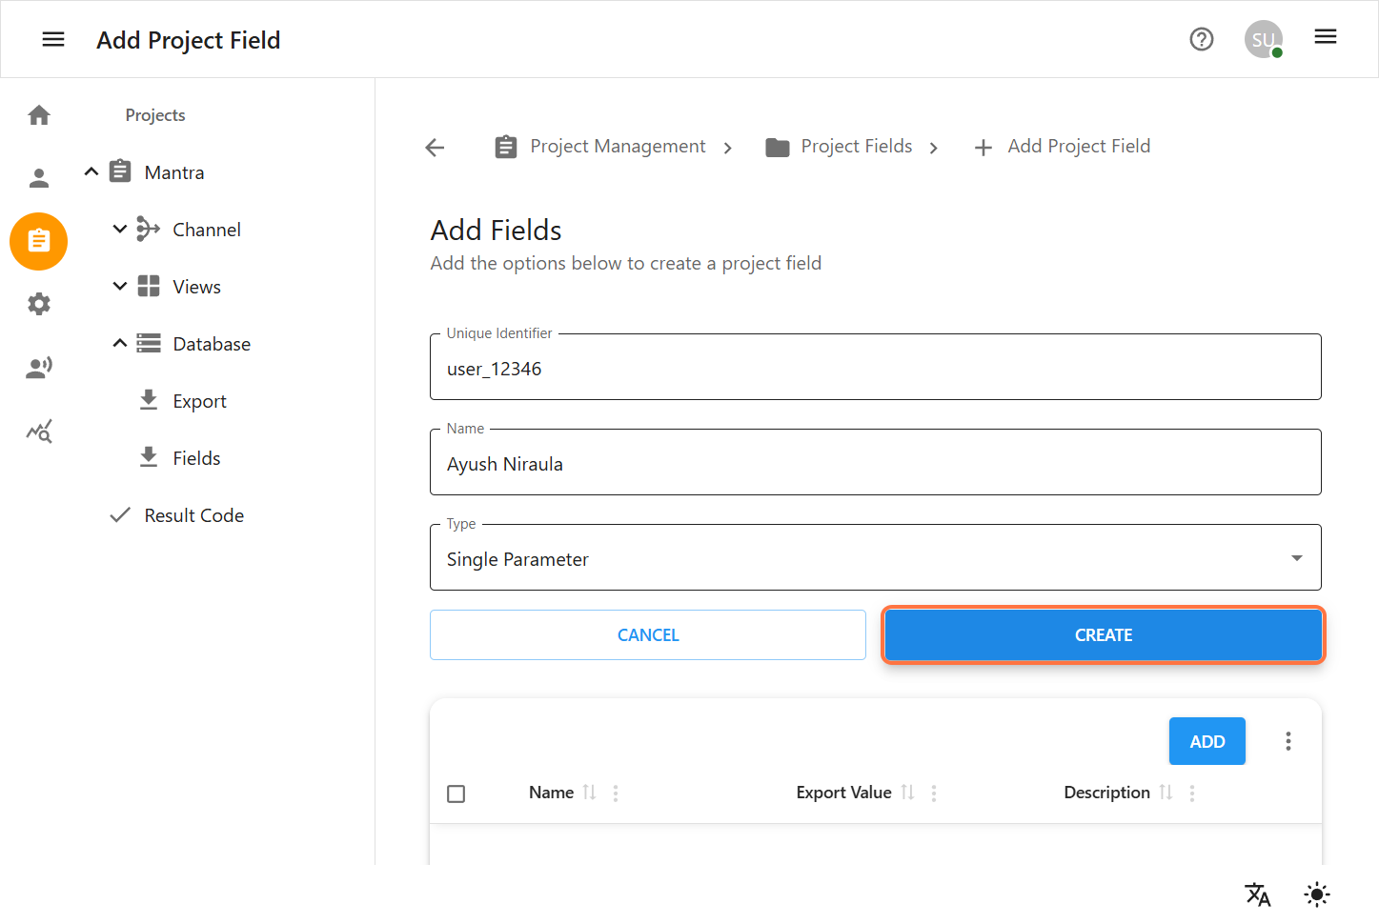Open the kebab menu beside ADD
1379x924 pixels.
pyautogui.click(x=1288, y=740)
